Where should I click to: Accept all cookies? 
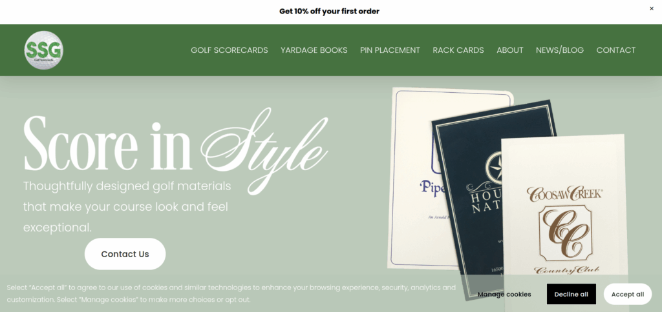(628, 295)
